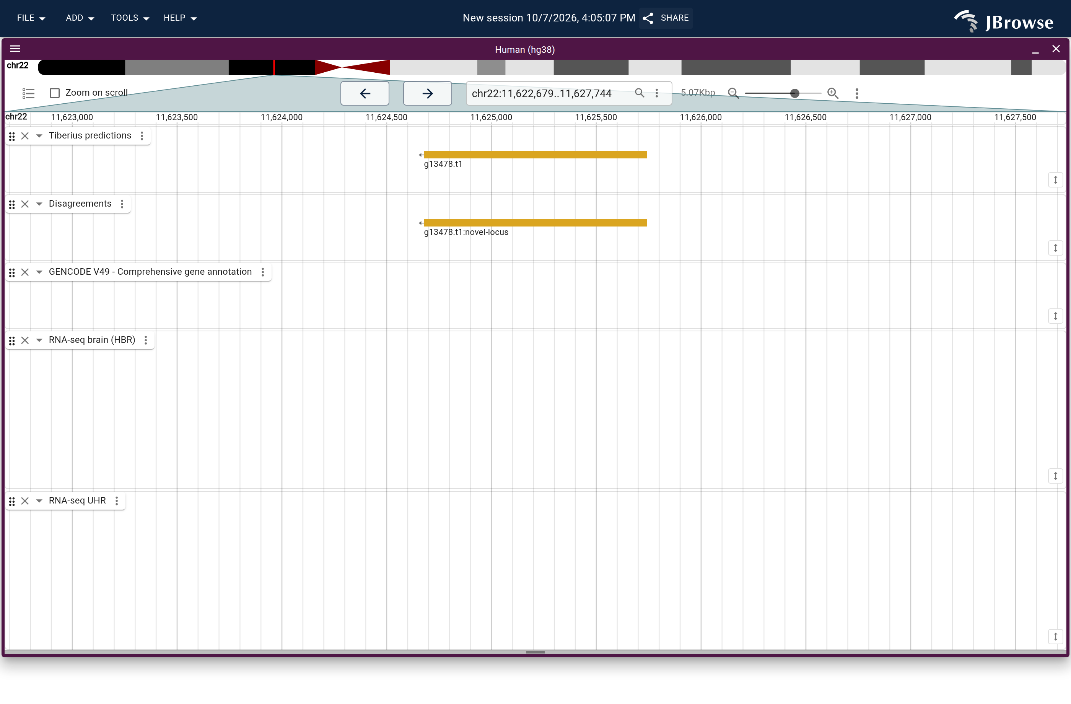
Task: Open the FILE menu
Action: [x=31, y=18]
